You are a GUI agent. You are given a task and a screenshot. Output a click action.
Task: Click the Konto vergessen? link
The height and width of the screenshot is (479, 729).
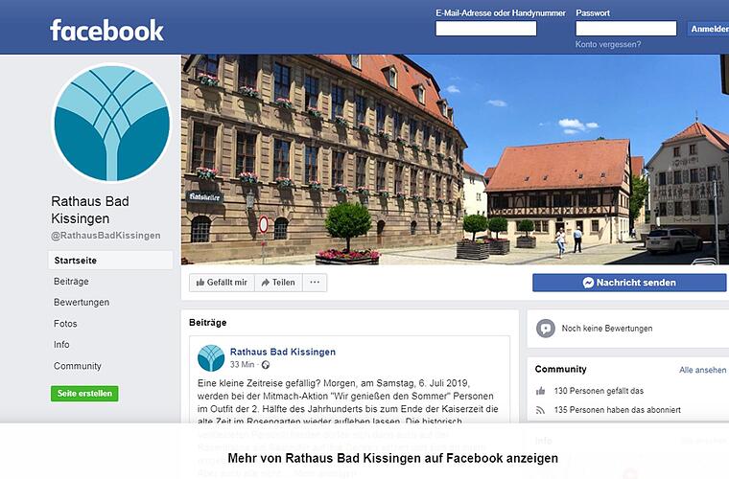tap(608, 45)
